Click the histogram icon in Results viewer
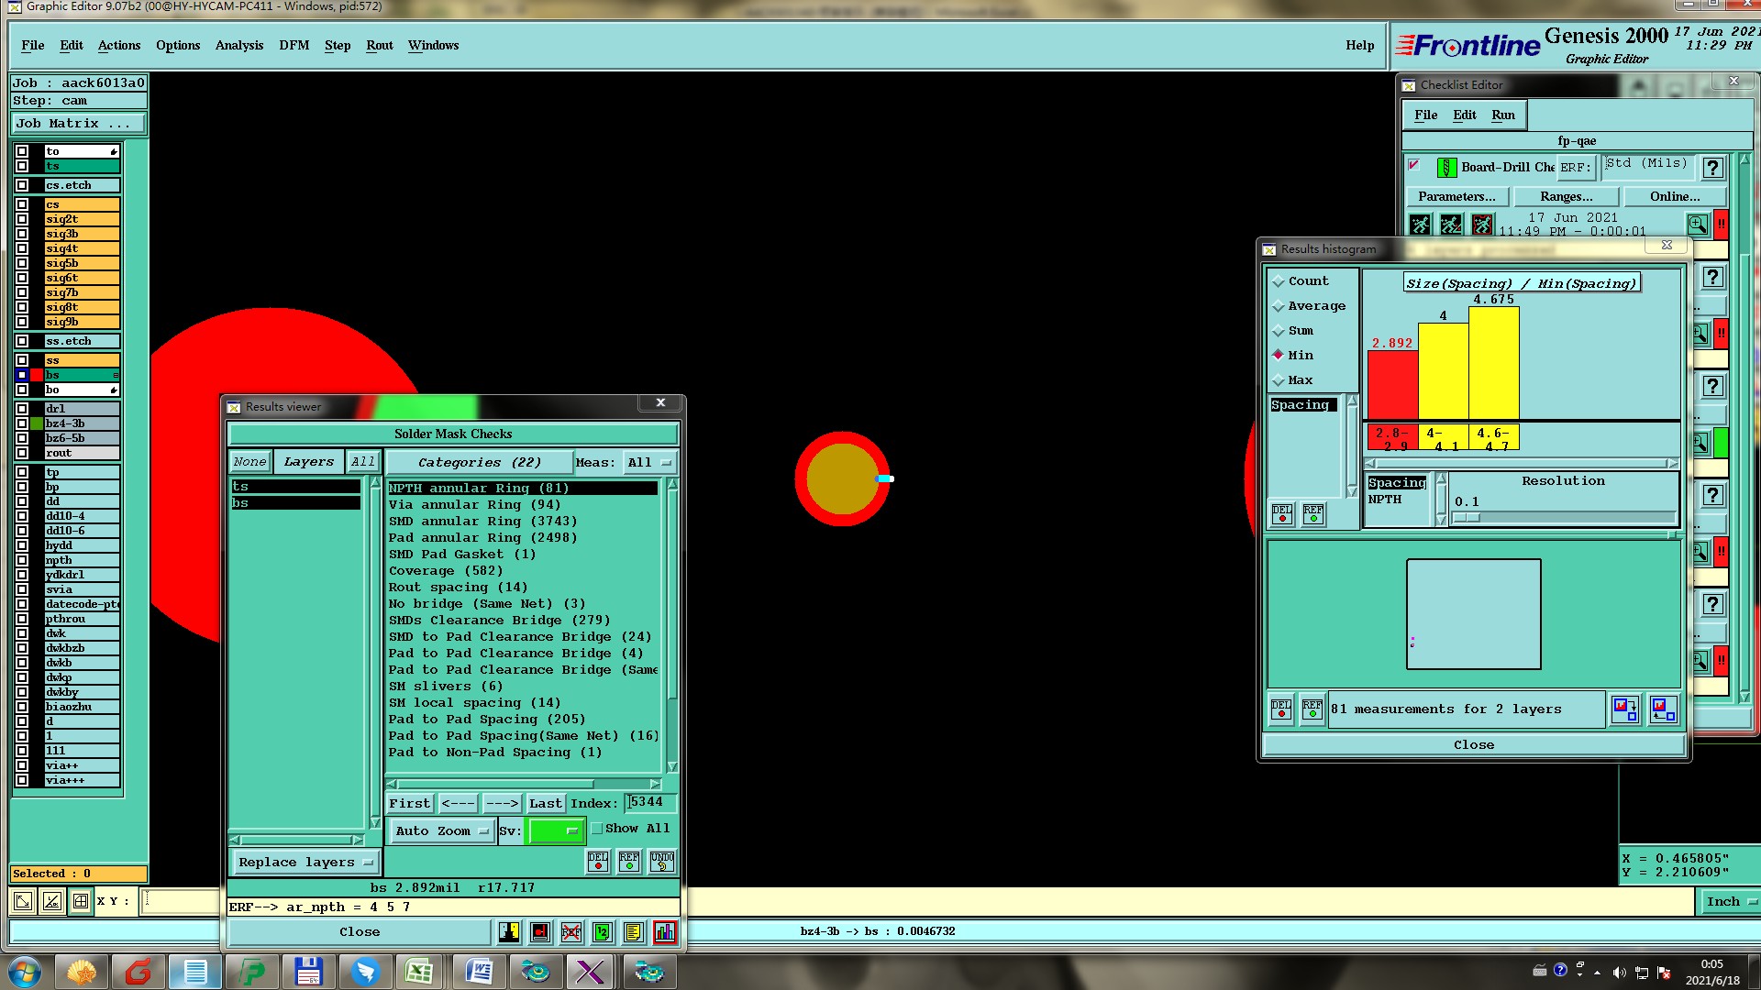Viewport: 1761px width, 990px height. coord(665,932)
